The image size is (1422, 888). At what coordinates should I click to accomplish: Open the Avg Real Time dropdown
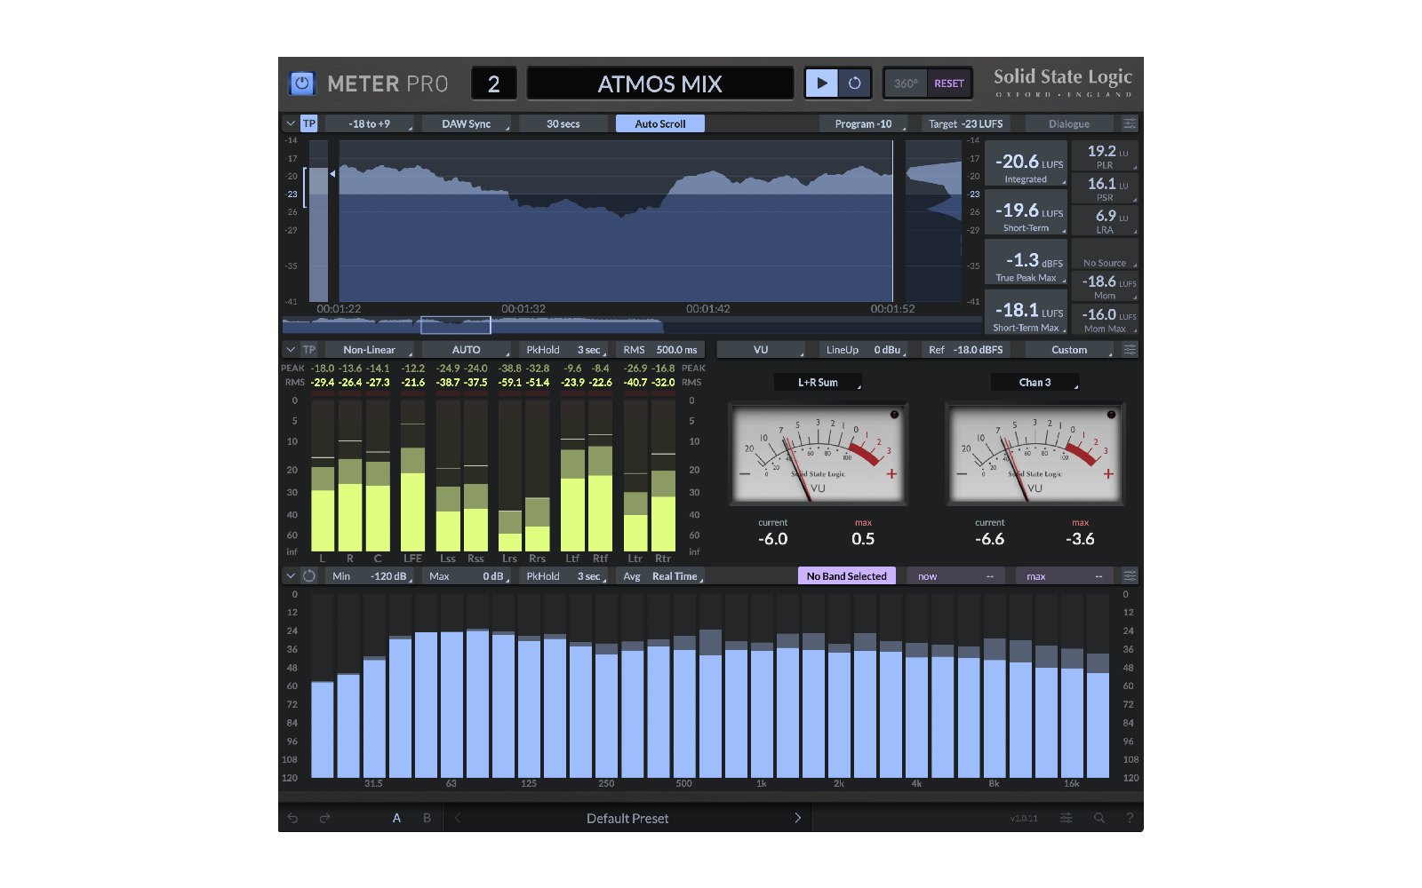(x=660, y=576)
